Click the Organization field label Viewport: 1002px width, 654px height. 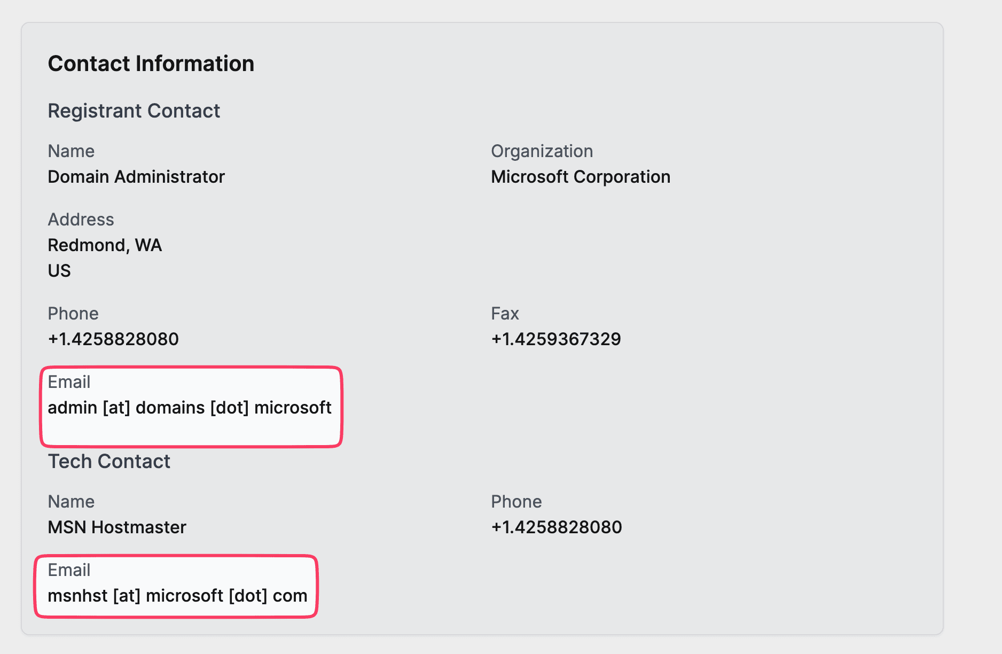click(542, 151)
